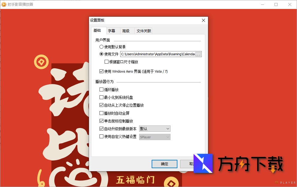Click the 确定 button to confirm settings
Image resolution: width=297 pixels, height=187 pixels.
click(x=164, y=164)
